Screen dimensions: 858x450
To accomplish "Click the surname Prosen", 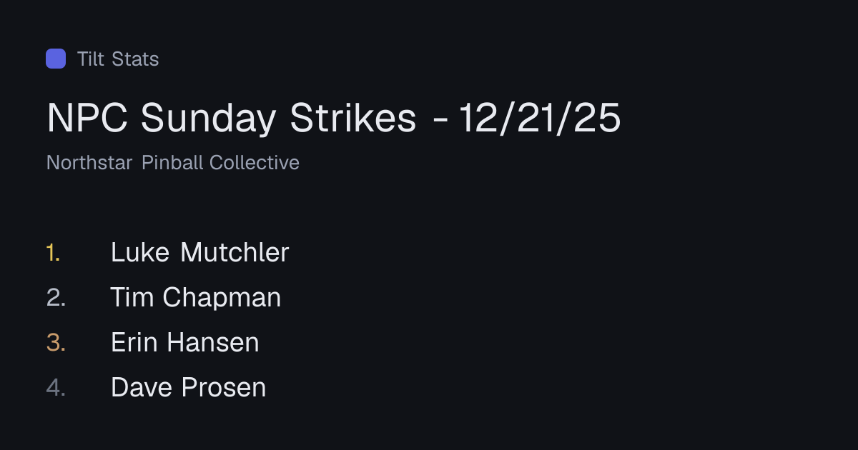I will point(224,387).
